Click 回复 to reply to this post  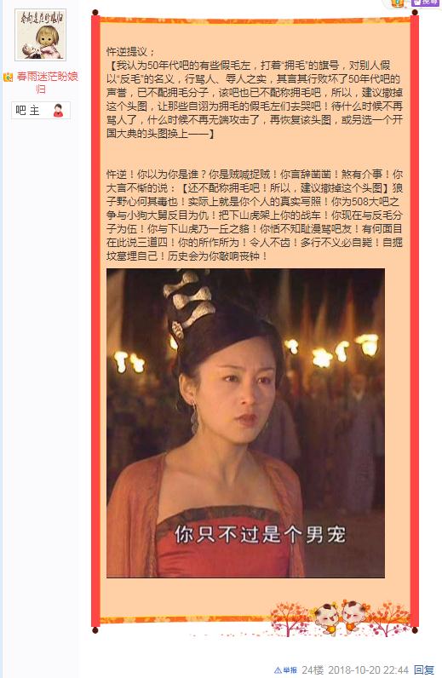(423, 670)
